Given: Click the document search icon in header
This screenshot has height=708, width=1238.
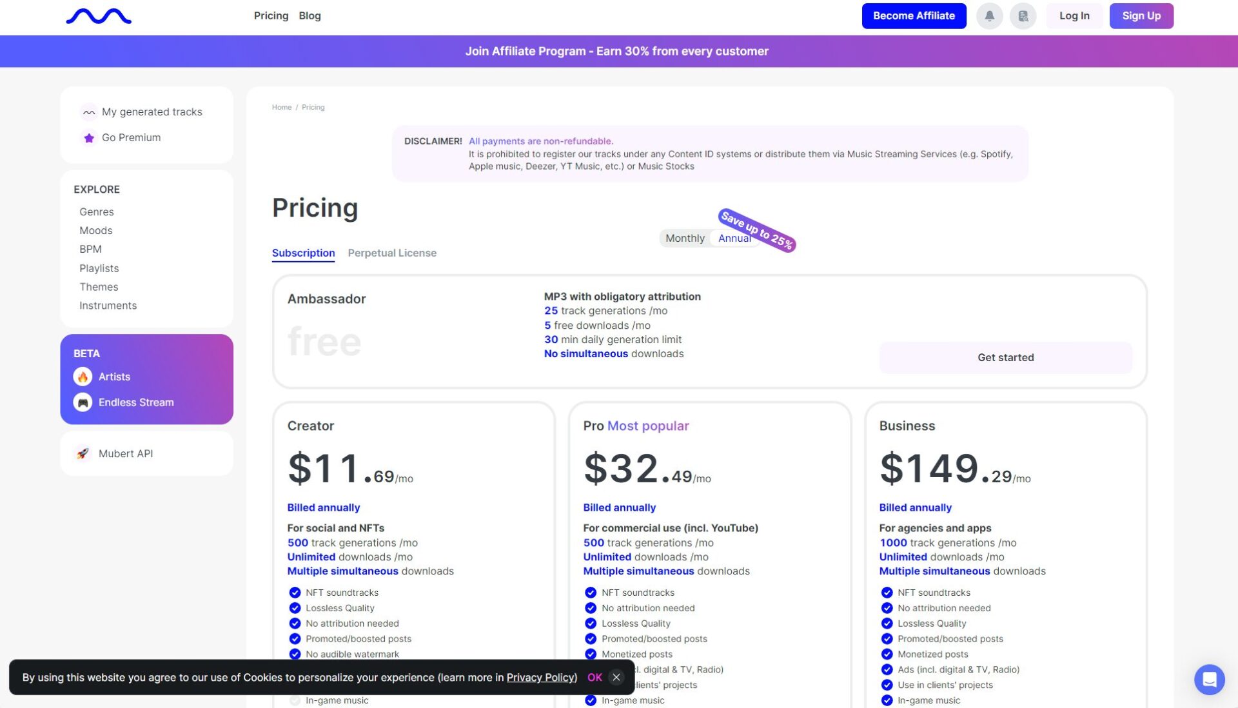Looking at the screenshot, I should (1023, 16).
